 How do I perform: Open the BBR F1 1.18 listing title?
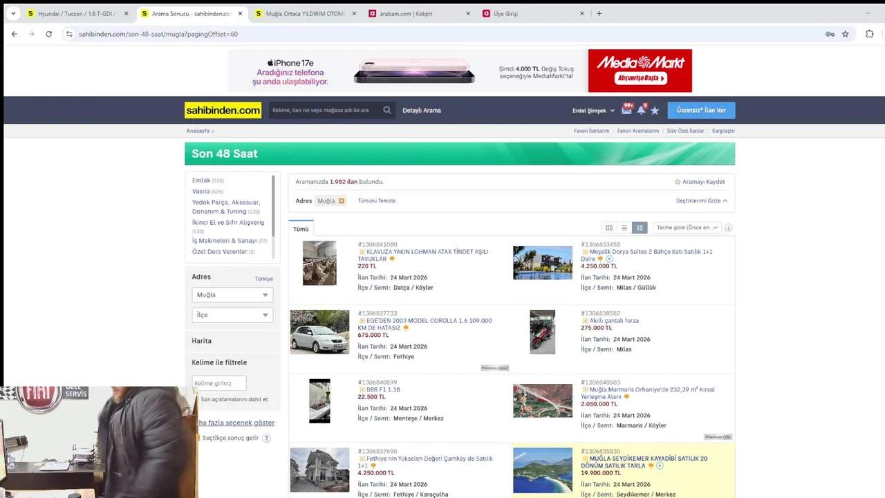pos(383,390)
